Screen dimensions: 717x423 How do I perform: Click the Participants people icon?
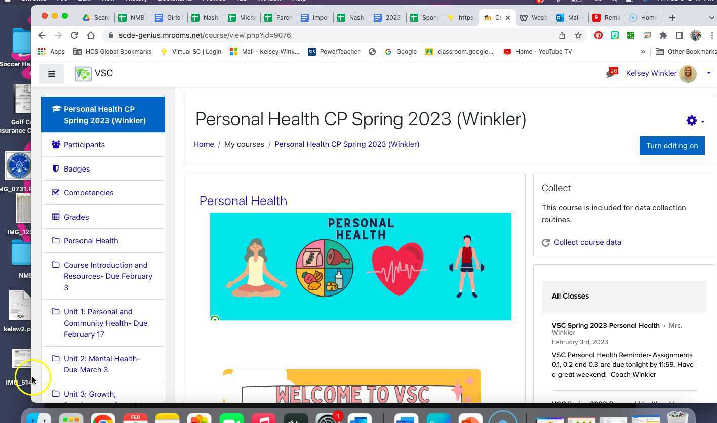click(55, 144)
